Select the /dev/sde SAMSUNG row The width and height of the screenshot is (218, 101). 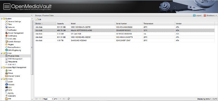pyautogui.click(x=125, y=41)
